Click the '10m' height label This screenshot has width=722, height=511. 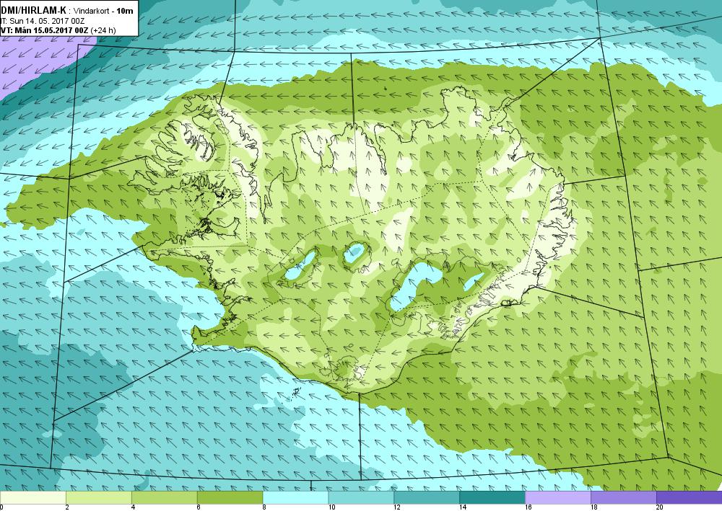point(125,11)
